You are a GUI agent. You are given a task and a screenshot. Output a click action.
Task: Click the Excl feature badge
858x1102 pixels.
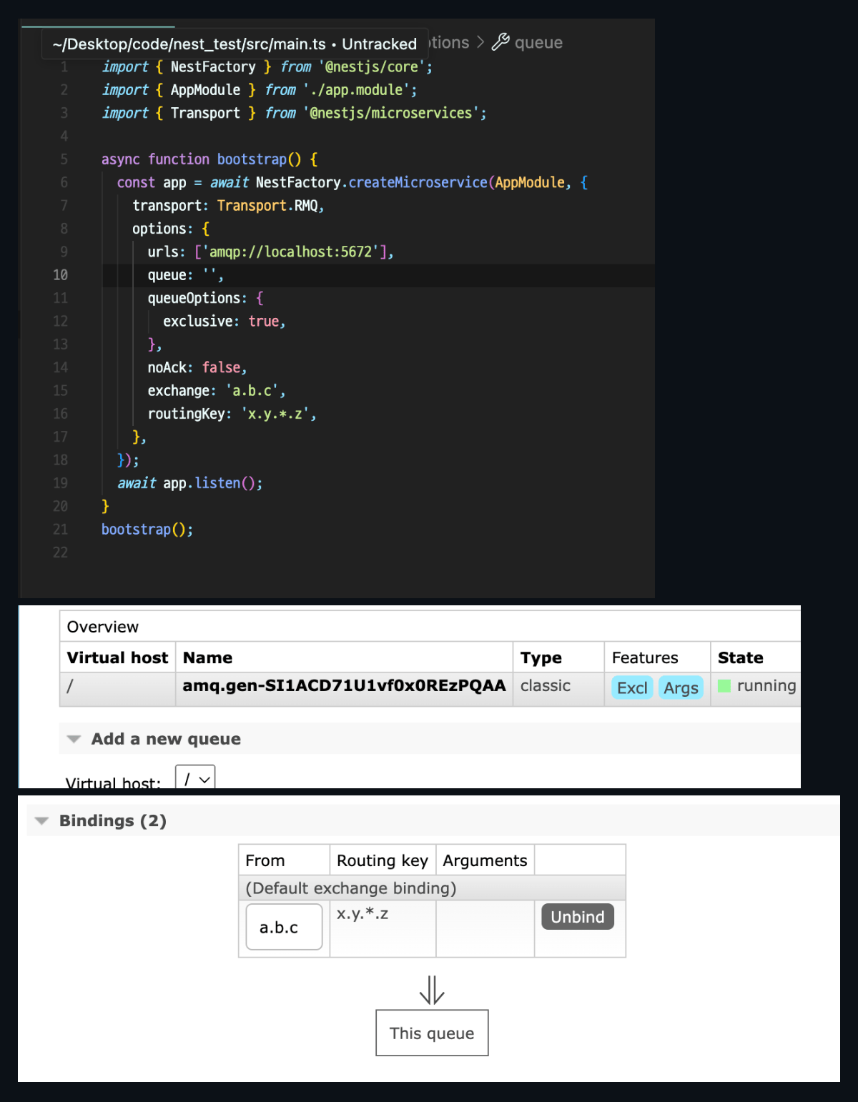coord(632,688)
